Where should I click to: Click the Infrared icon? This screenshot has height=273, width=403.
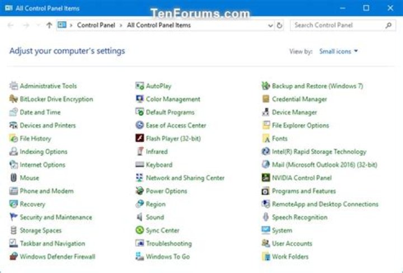pos(139,151)
